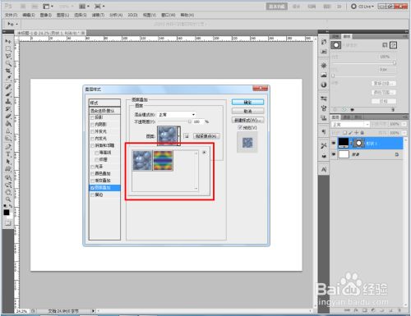The width and height of the screenshot is (411, 316).
Task: Add a vector mask button in Masks panel
Action: pyautogui.click(x=394, y=45)
